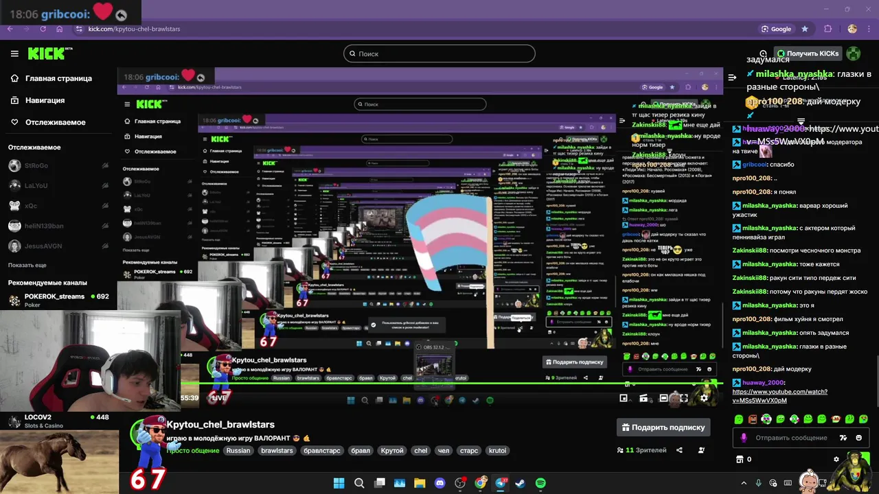Open the Kick hamburger sidebar menu
Image resolution: width=879 pixels, height=494 pixels.
(14, 54)
